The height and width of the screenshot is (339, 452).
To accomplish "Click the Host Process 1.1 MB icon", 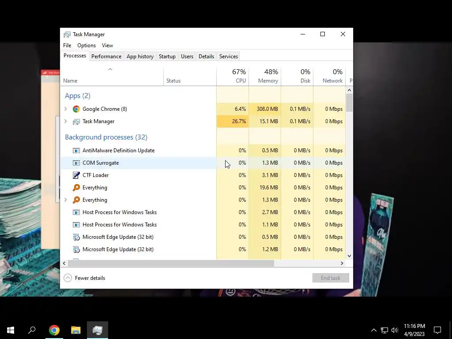I will (76, 225).
